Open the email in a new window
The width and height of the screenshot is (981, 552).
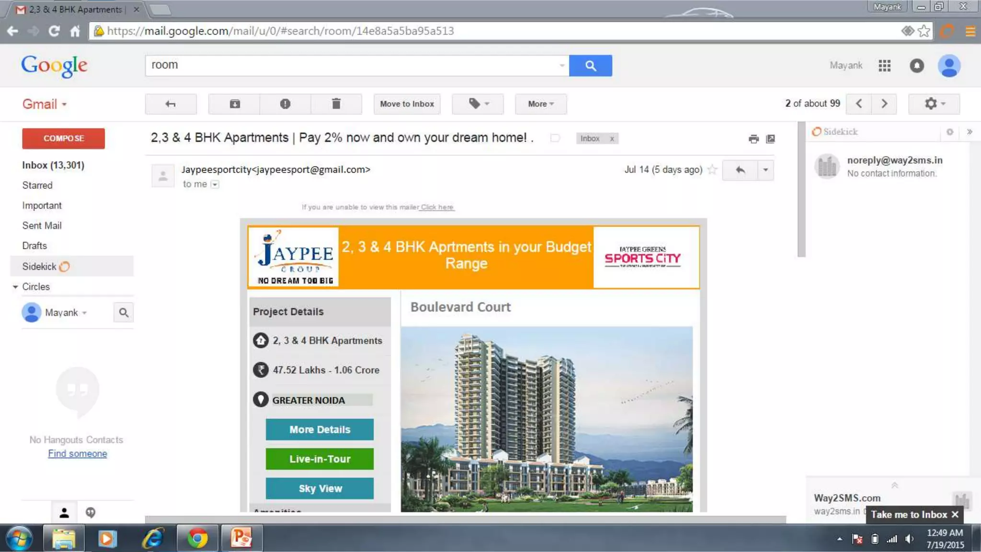click(770, 139)
